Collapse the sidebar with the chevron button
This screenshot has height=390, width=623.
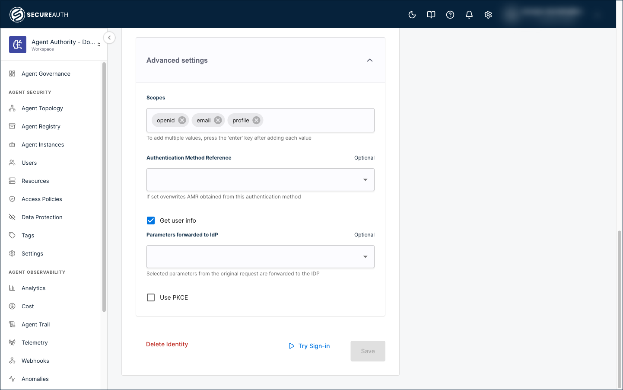[109, 38]
